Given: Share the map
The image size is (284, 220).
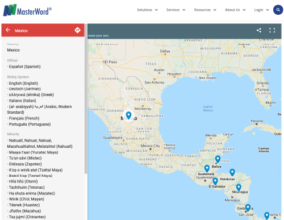Looking at the screenshot, I should tap(259, 30).
